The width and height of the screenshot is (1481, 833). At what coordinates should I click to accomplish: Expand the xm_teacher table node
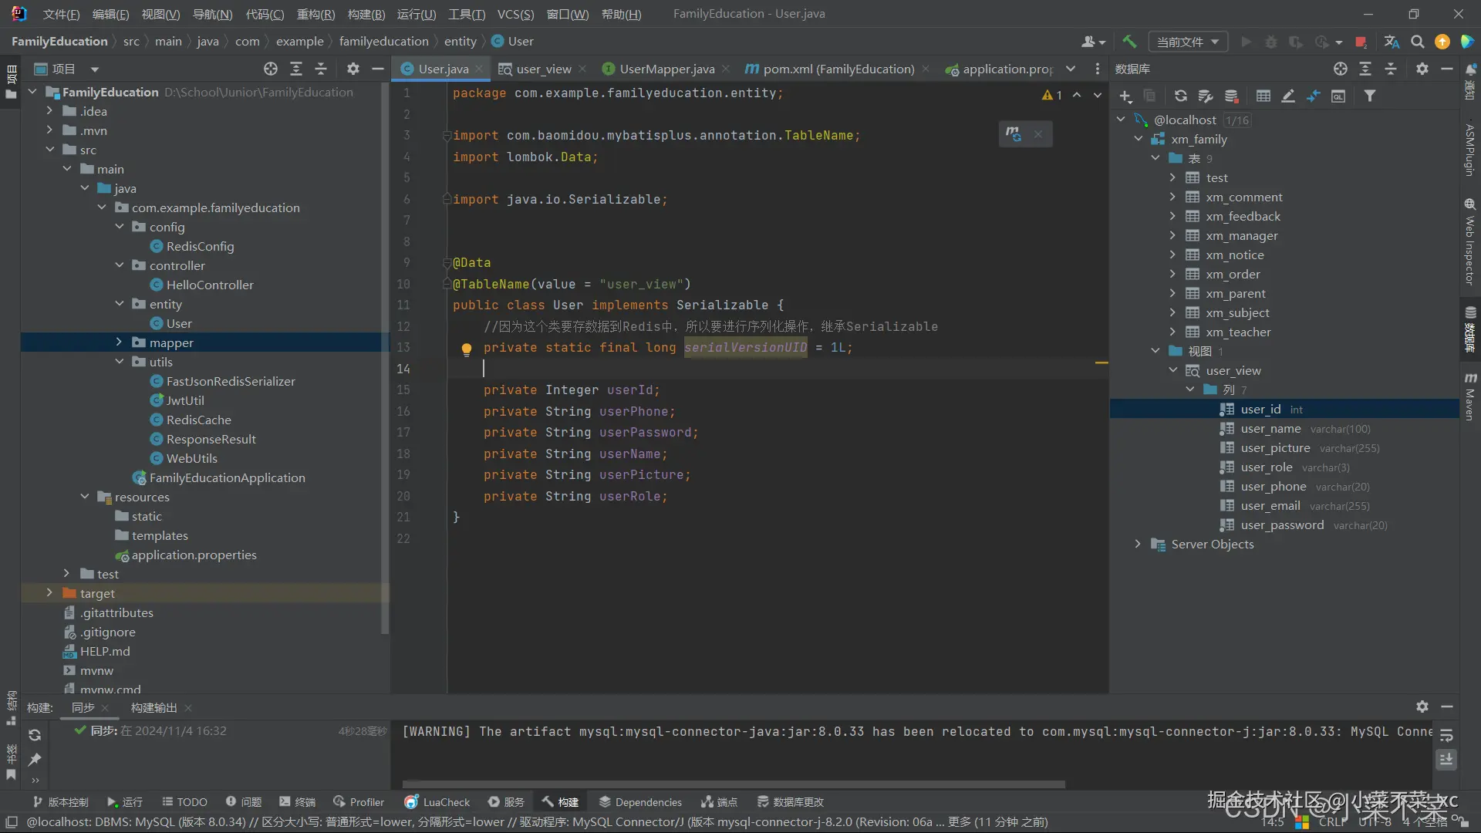click(x=1172, y=332)
